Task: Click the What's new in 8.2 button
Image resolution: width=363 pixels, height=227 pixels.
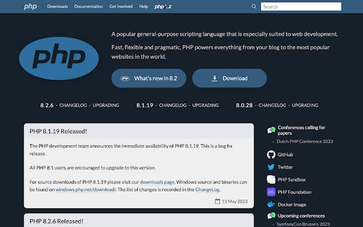Action: (149, 78)
